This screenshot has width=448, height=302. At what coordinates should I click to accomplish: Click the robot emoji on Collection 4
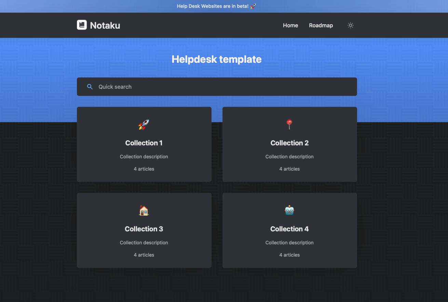tap(289, 210)
